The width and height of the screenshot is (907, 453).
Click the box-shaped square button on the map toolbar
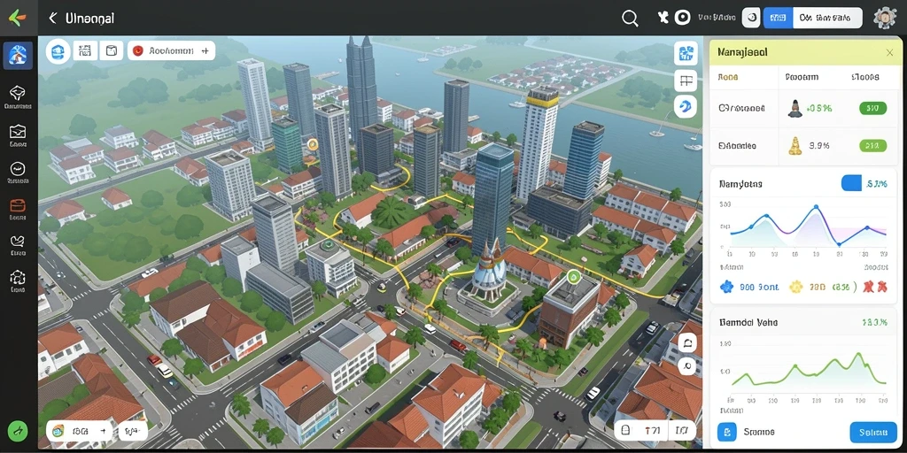pos(112,50)
